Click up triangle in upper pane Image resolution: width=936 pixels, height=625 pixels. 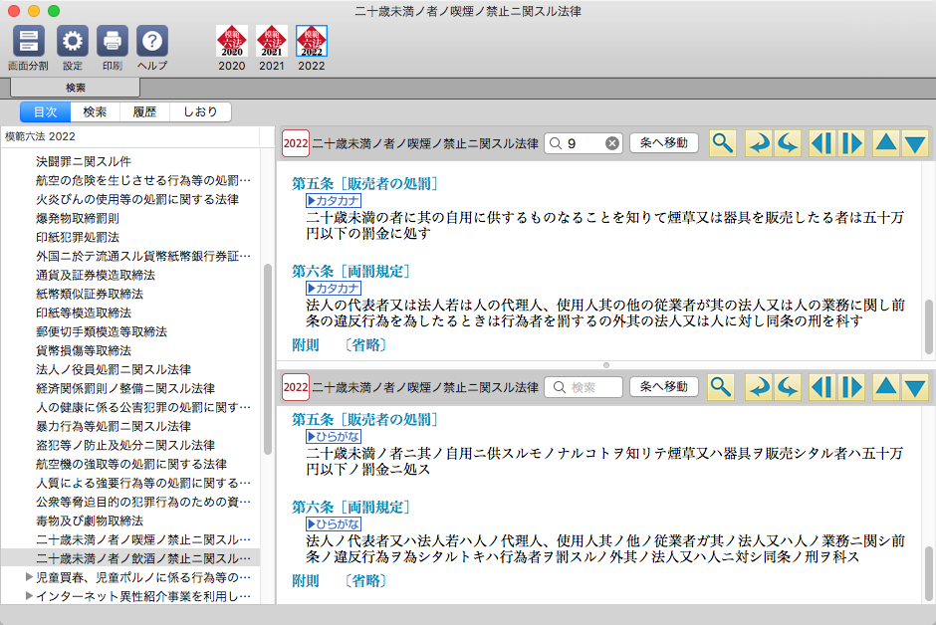tap(885, 143)
